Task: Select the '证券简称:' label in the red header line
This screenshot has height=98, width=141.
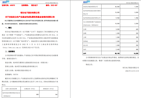Action: pos(25,5)
